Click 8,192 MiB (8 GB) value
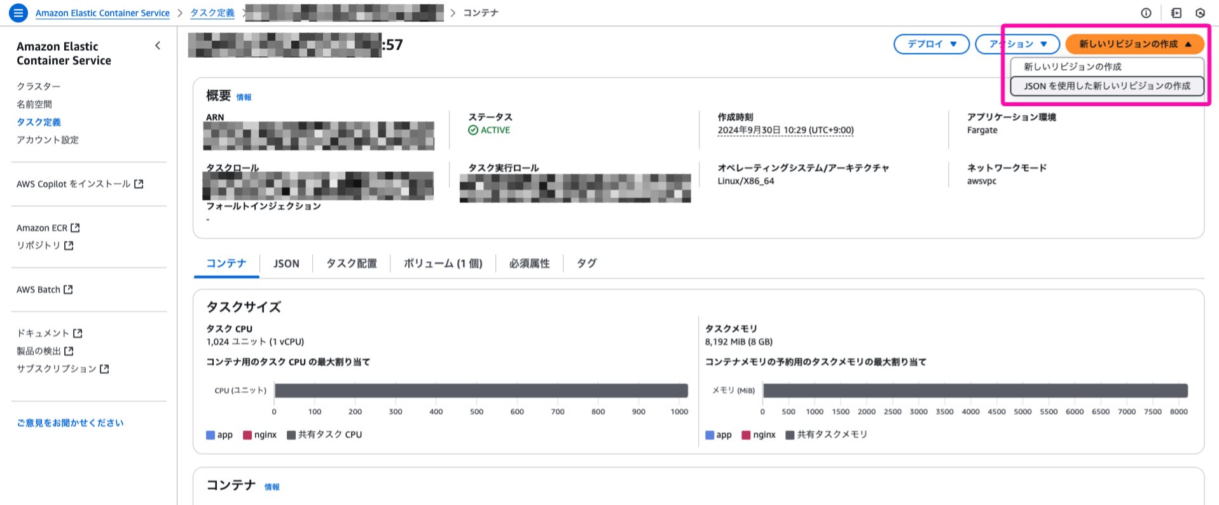Screen dimensions: 1219x505 coord(739,342)
